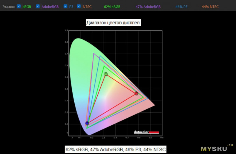Click the green primary point on the chart

[x=106, y=74]
